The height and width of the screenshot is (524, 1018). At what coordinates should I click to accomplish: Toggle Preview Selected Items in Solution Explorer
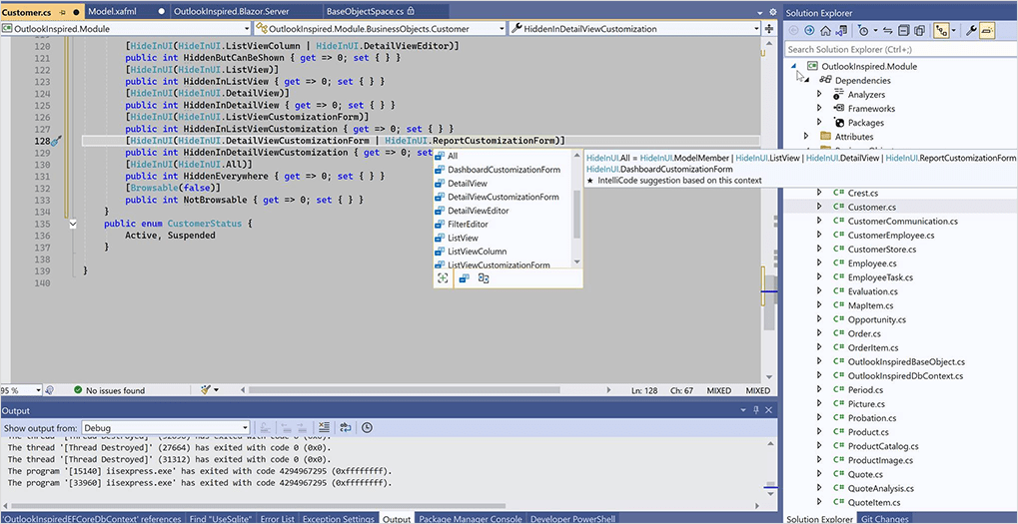tap(987, 31)
